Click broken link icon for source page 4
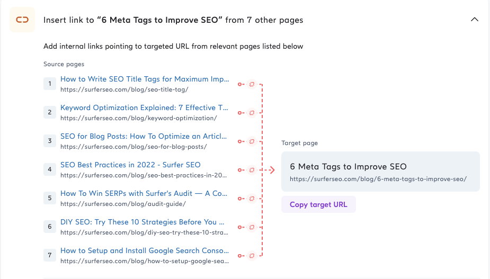490x279 pixels. 252,170
